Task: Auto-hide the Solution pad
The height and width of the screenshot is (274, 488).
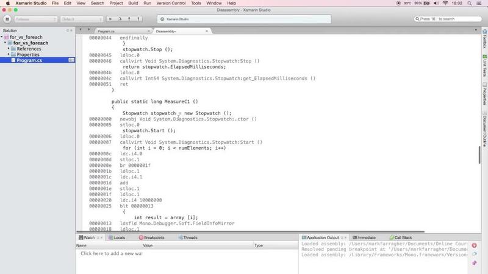Action: click(x=68, y=30)
